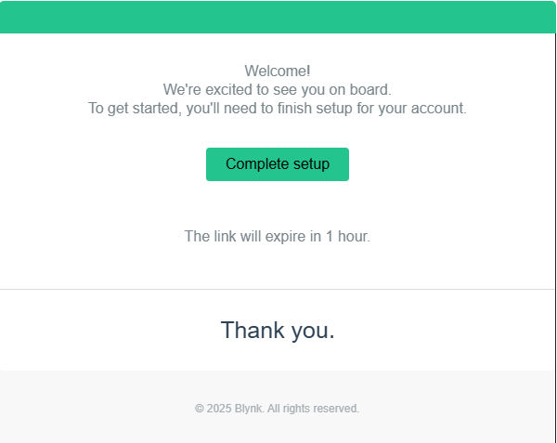Screen dimensions: 557x443
Task: Click the "1 hour" expiry duration
Action: pos(348,236)
